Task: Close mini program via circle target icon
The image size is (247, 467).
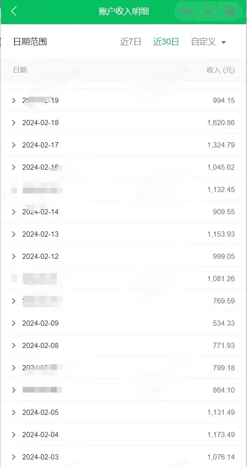Action: 230,11
